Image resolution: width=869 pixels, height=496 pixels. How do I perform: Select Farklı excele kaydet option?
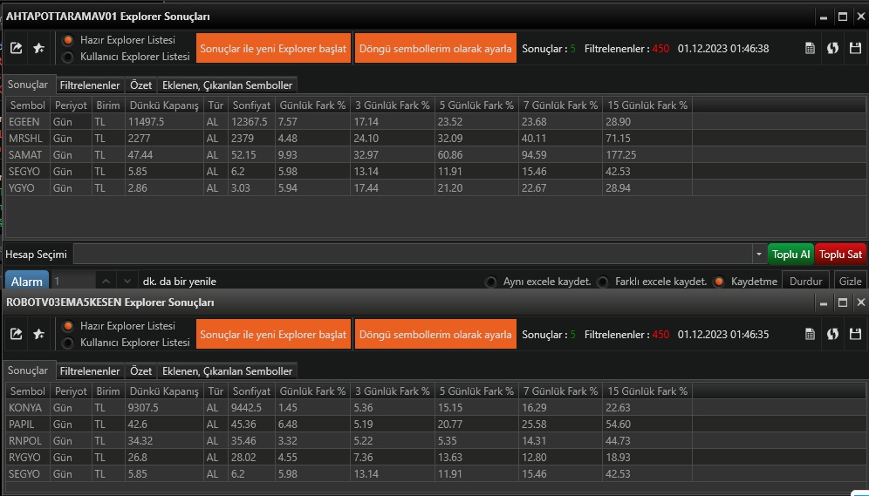pyautogui.click(x=603, y=282)
